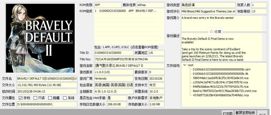271x115 pixels.
Task: Enable the 隐藏 hidden checkbox
Action: pos(50,98)
